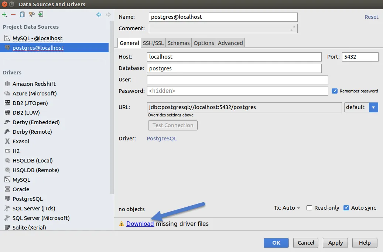Open Help with the Help button

(x=365, y=243)
